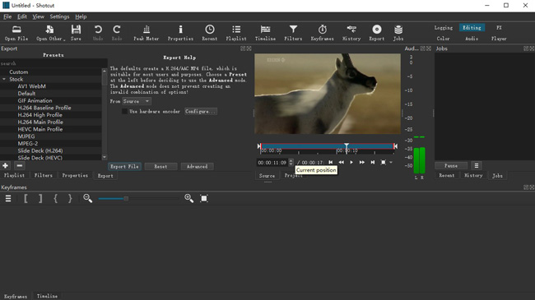
Task: Zoom in keyframes with magnifier plus
Action: pos(188,198)
